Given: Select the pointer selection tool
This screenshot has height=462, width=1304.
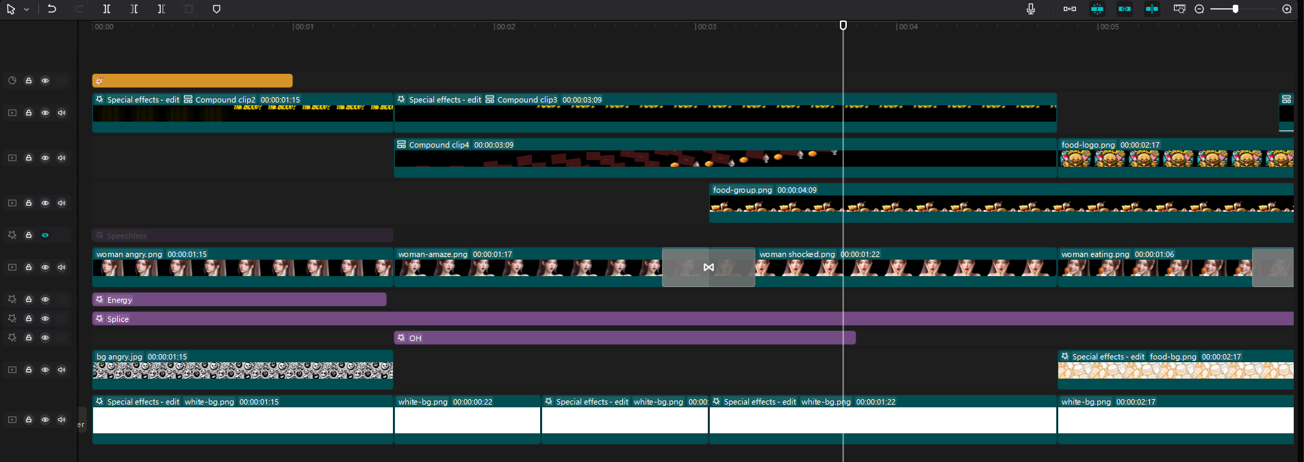Looking at the screenshot, I should click(11, 9).
